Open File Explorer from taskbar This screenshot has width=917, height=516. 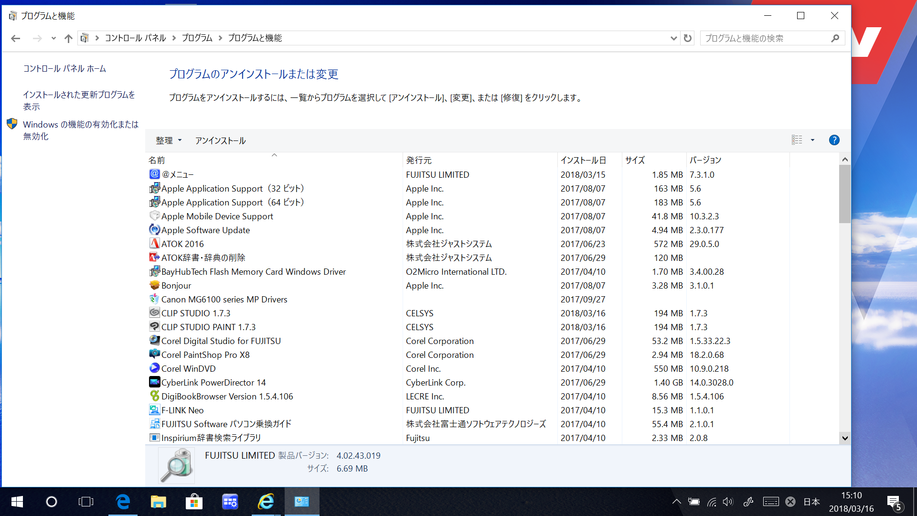pos(158,502)
